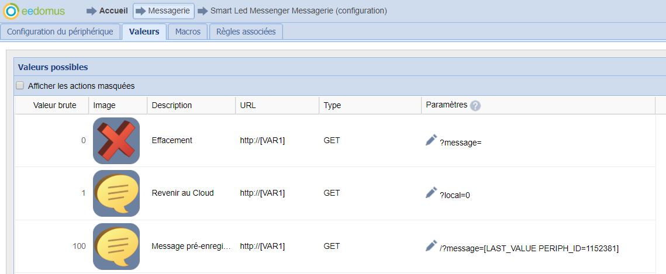Click the Messagerie breadcrumb button

(163, 11)
